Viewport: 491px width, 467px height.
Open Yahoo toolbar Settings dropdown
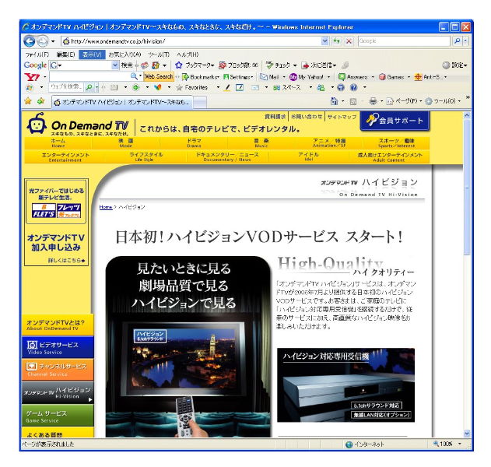coord(238,77)
